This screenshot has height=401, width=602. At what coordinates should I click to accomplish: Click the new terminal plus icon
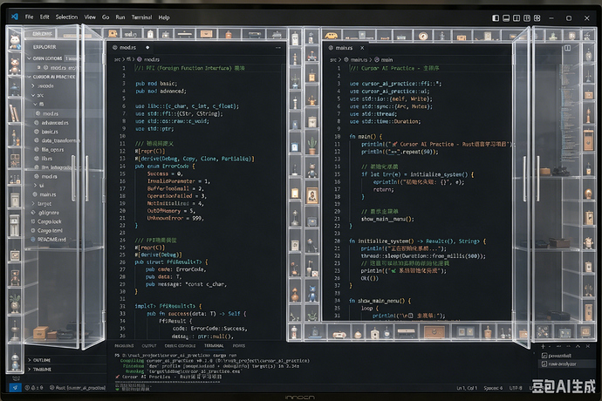(x=543, y=346)
